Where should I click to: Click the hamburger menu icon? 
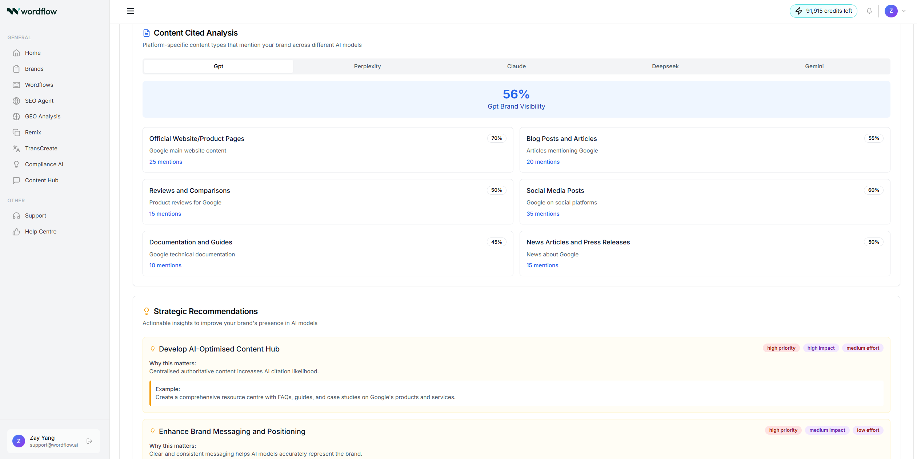[130, 11]
